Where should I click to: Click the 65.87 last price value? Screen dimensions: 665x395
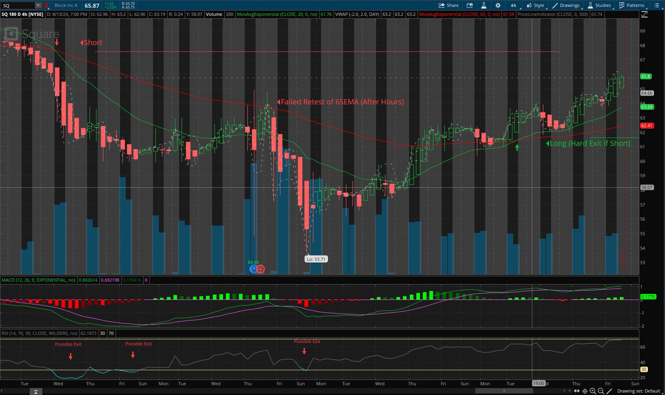pos(92,5)
